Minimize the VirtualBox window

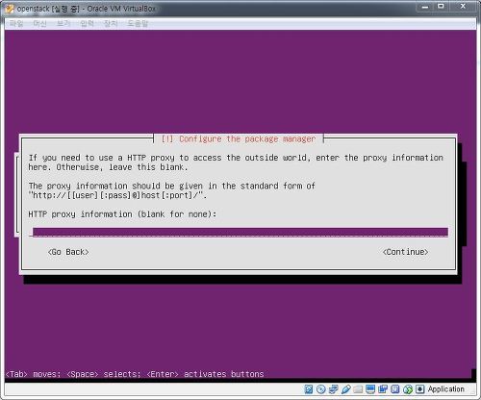(x=425, y=7)
